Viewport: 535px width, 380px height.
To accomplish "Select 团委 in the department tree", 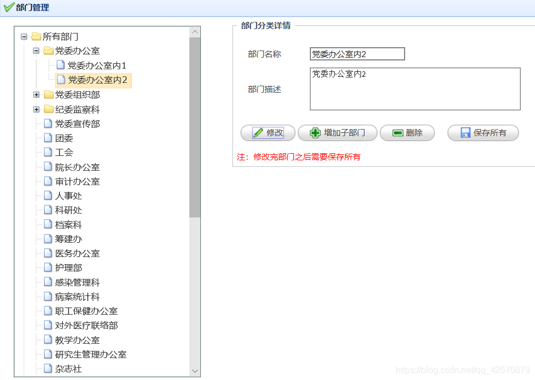I will (64, 138).
